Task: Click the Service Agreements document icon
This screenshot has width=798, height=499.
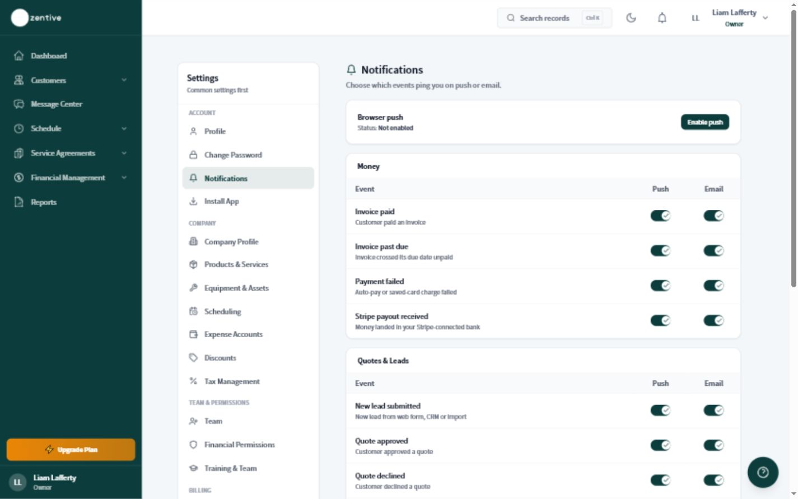Action: [19, 153]
